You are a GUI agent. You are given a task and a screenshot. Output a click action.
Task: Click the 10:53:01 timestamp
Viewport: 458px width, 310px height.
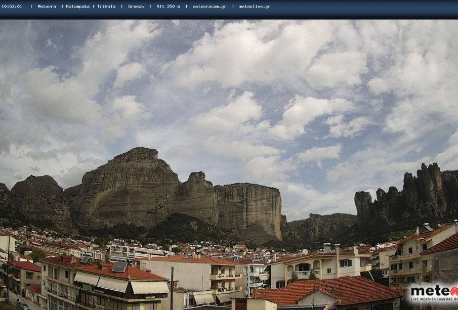click(x=12, y=7)
